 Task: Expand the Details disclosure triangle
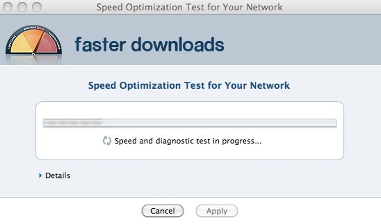click(x=40, y=175)
